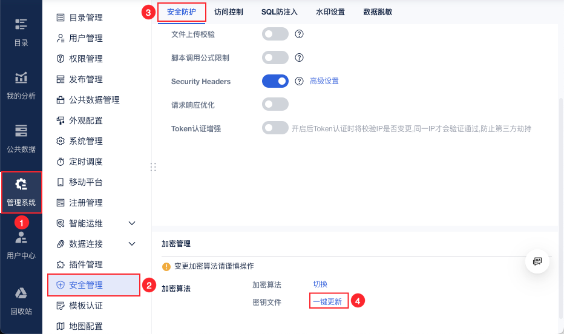Click the help icon beside 脚本调用公式限制
This screenshot has width=564, height=334.
point(299,57)
